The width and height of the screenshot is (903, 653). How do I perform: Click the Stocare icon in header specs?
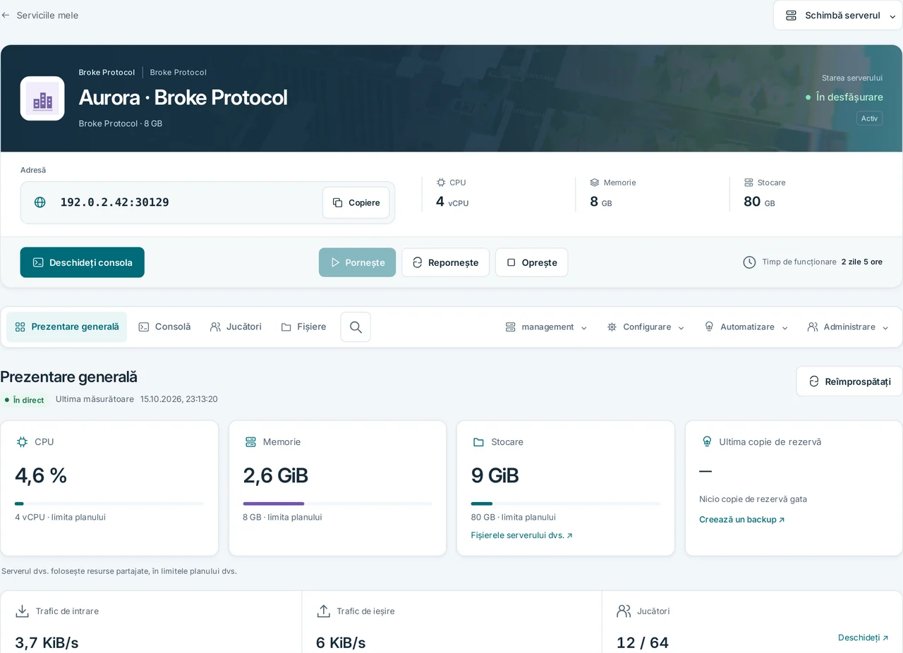click(749, 183)
